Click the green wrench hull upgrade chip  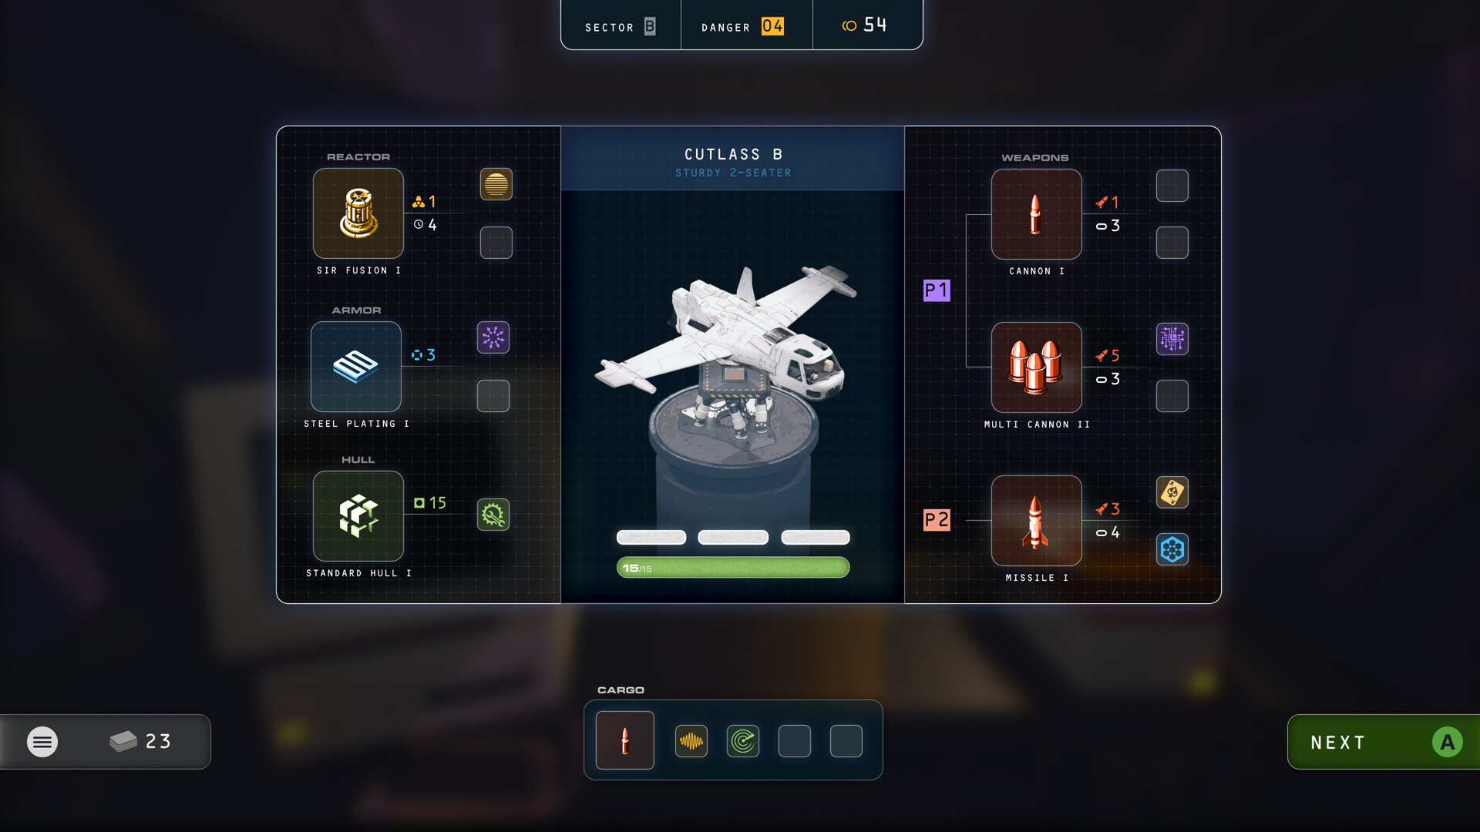point(493,515)
